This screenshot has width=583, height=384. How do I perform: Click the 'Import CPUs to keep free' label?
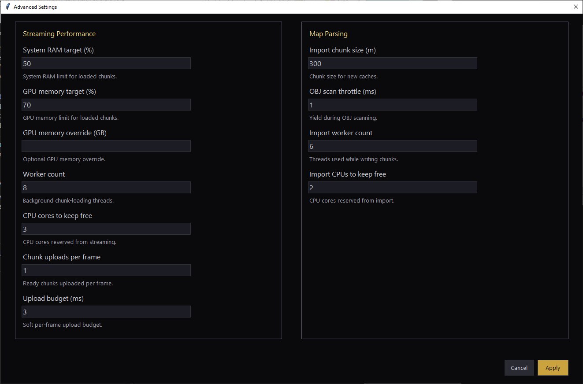click(x=348, y=174)
